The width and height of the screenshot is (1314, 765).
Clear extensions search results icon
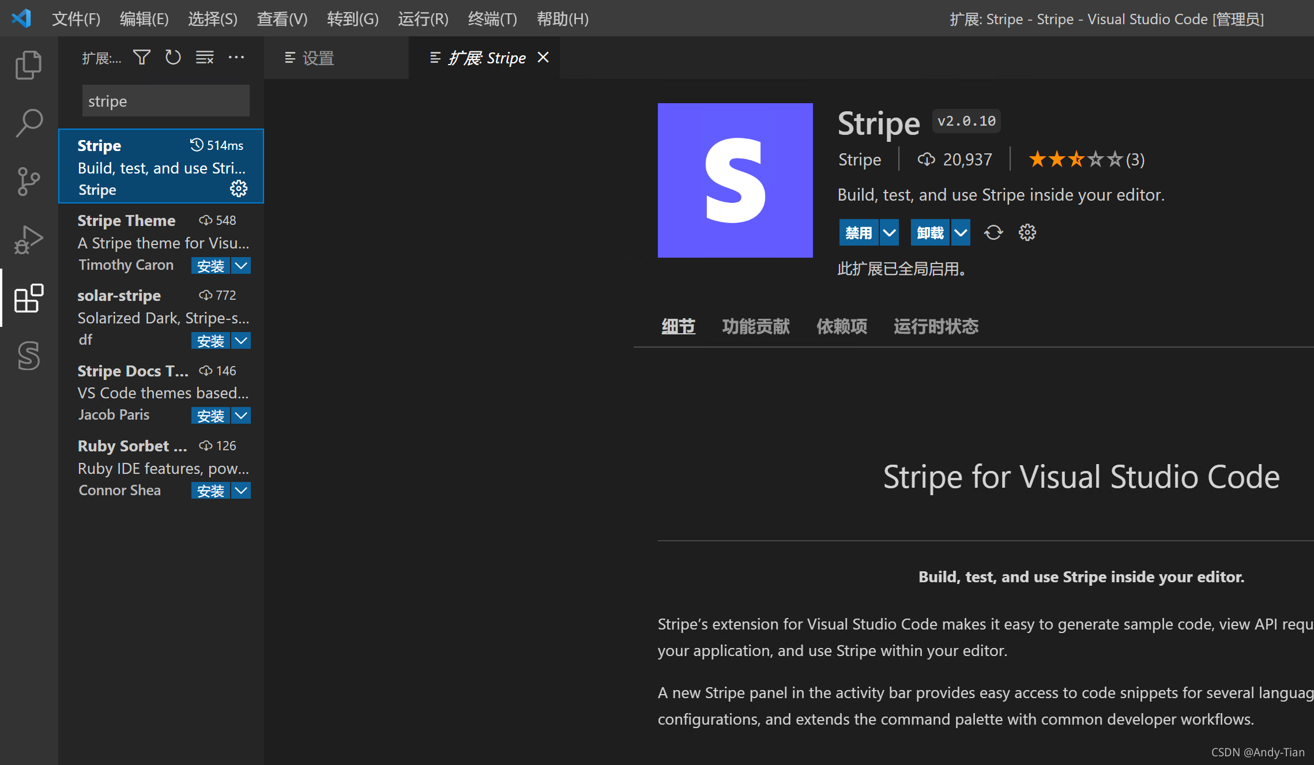[205, 58]
